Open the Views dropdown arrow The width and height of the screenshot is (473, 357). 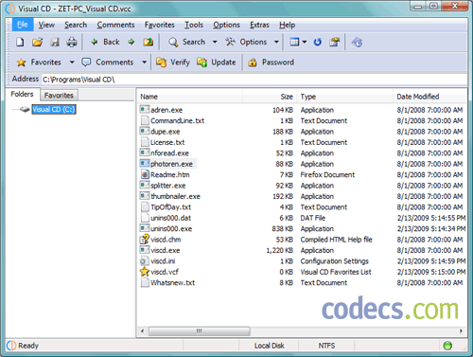[305, 42]
